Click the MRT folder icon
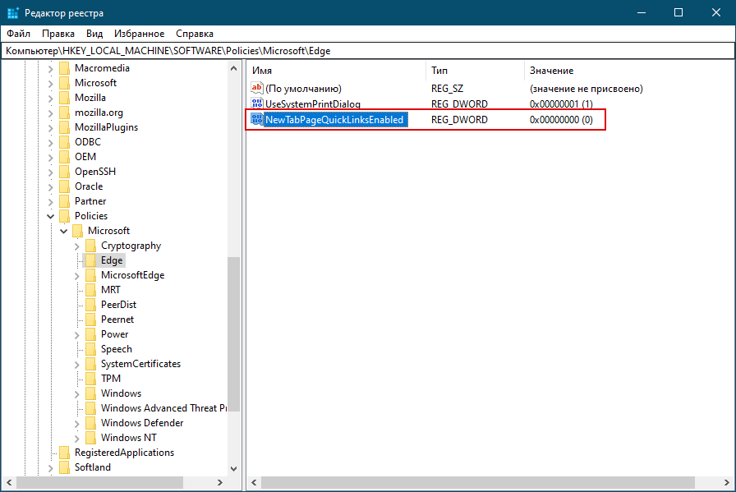Viewport: 736px width, 492px height. tap(90, 290)
